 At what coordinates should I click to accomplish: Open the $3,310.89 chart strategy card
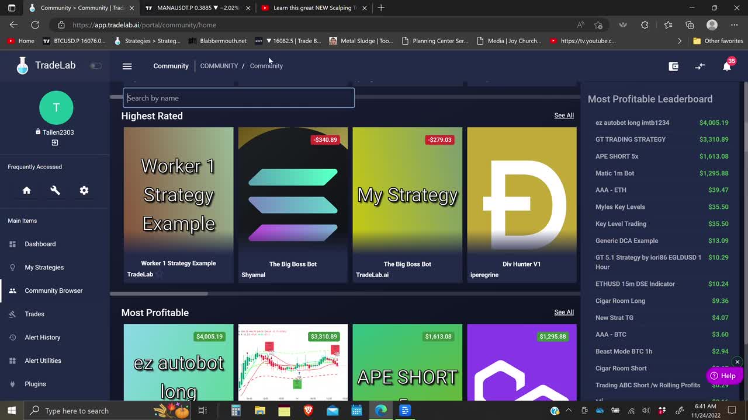point(293,363)
